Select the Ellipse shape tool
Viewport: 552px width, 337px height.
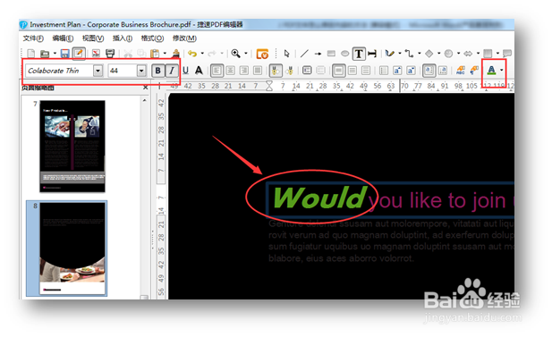345,54
